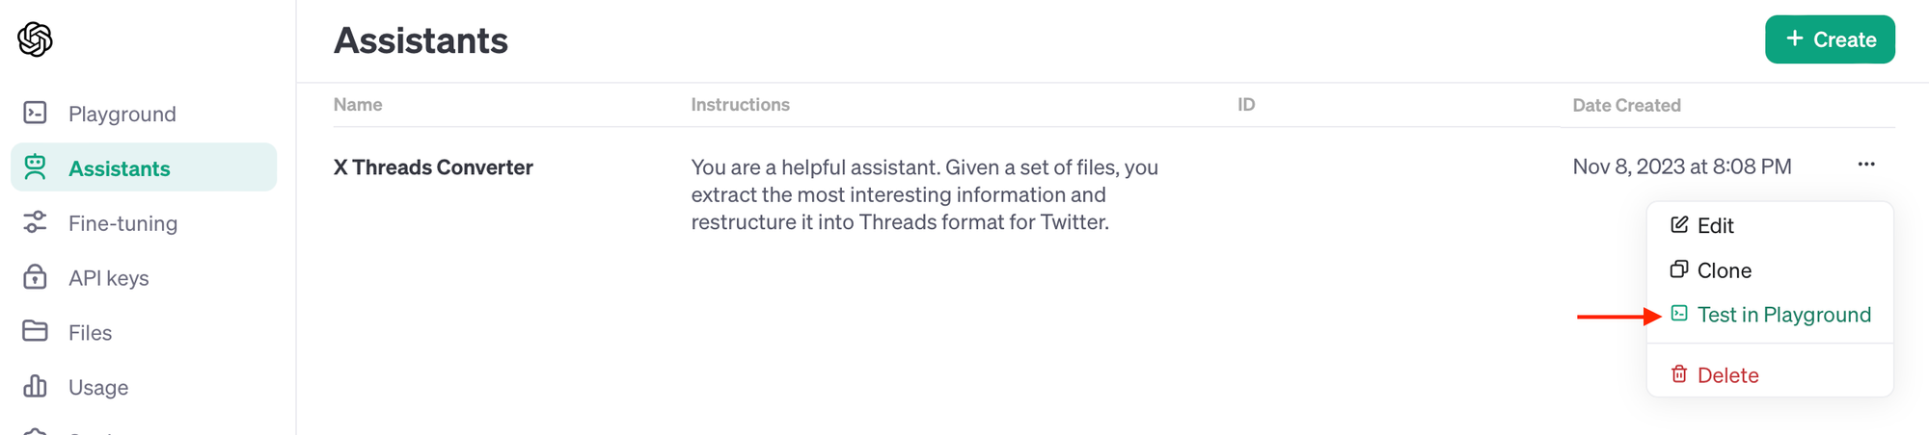
Task: Open the three-dot options for X Threads Converter
Action: (x=1866, y=165)
